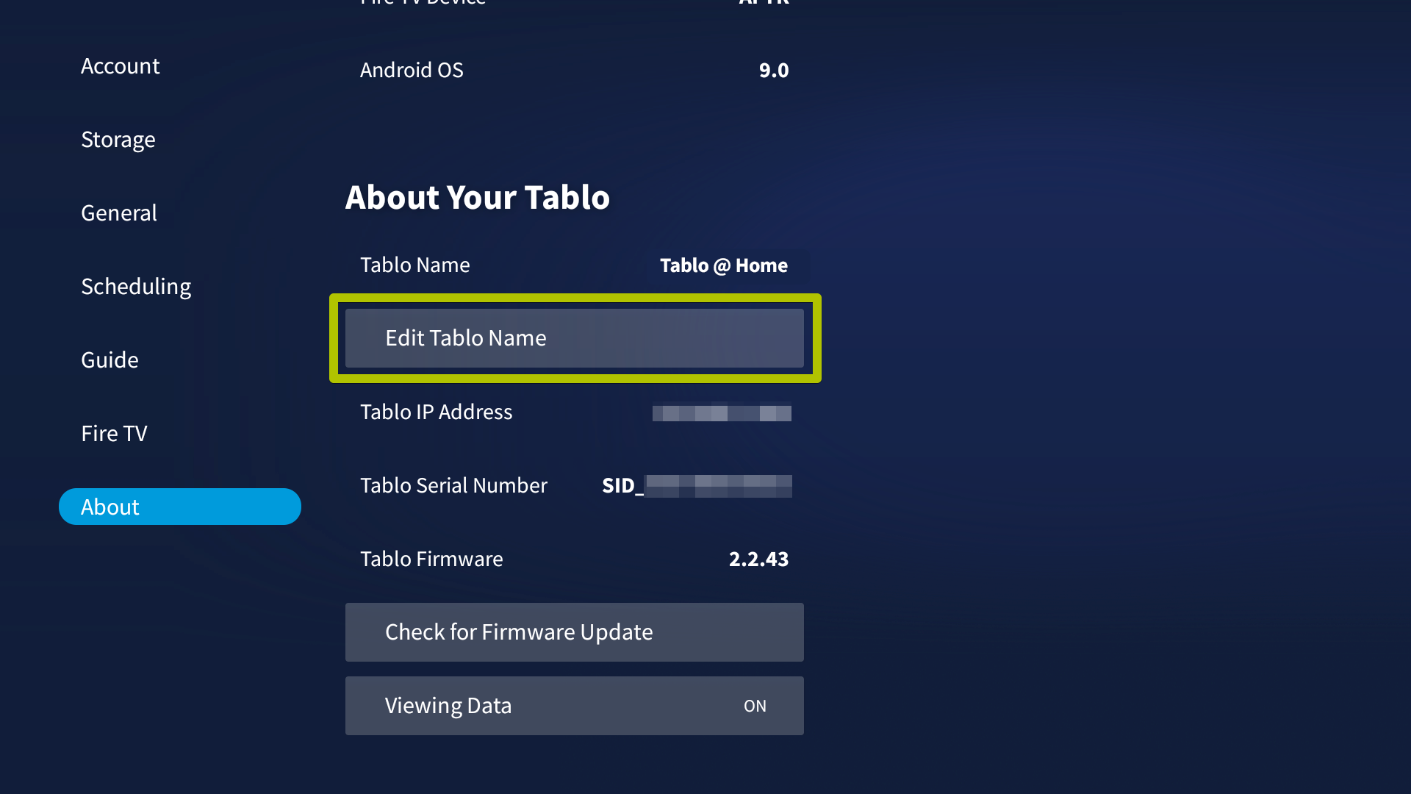Go to Scheduling settings
1411x794 pixels.
coord(136,287)
